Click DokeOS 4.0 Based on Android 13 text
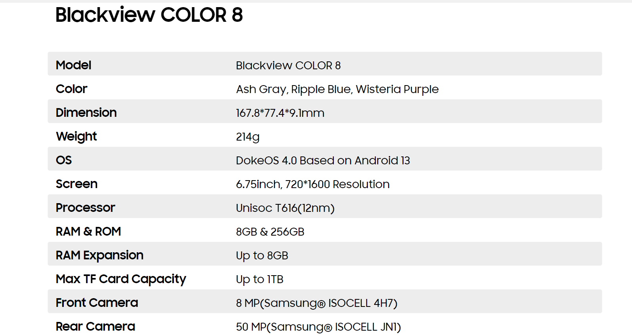This screenshot has height=335, width=632. tap(323, 160)
